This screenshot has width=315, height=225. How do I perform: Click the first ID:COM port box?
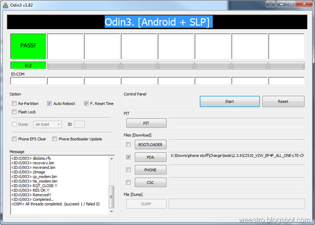tap(29, 81)
